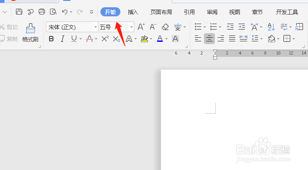Open the 开发工具 tab
Viewport: 308px width, 170px height.
coord(287,12)
